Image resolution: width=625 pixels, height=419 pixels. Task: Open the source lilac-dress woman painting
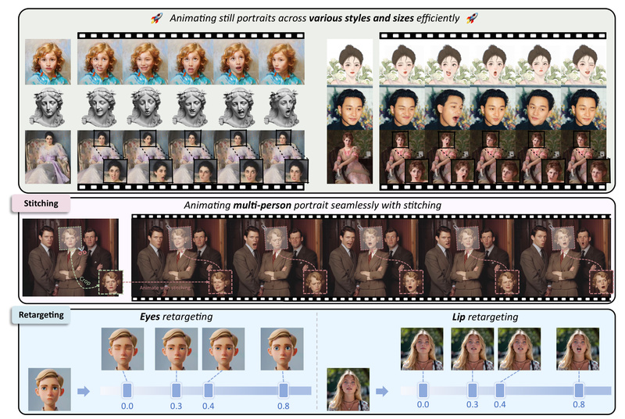pyautogui.click(x=48, y=156)
